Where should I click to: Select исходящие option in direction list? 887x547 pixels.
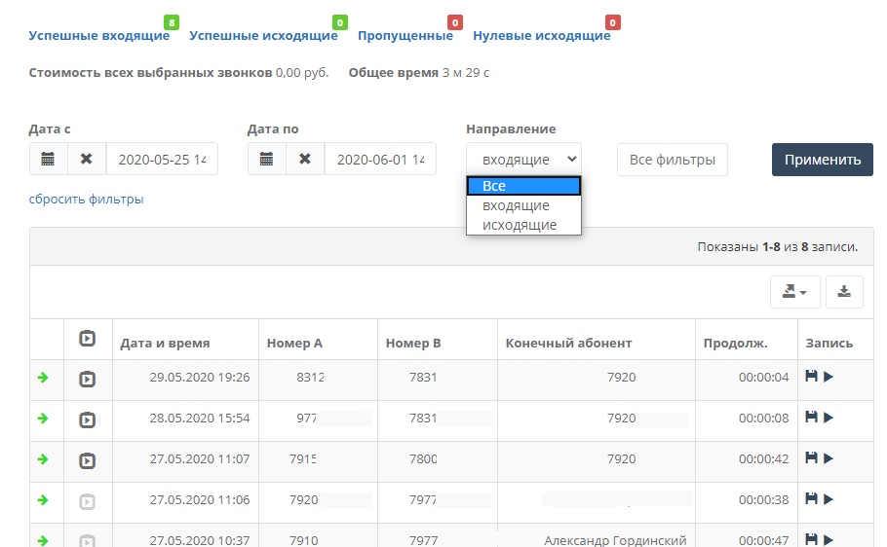pyautogui.click(x=523, y=225)
